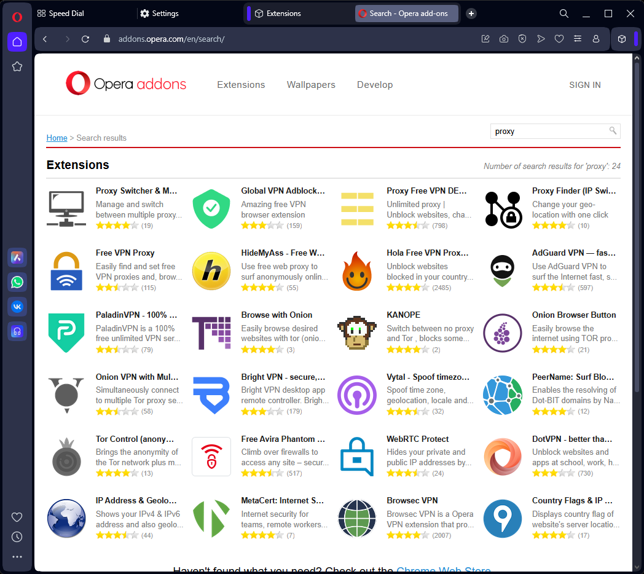Open the edit/pinboard toolbar icon
Viewport: 644px width, 574px height.
coord(485,39)
